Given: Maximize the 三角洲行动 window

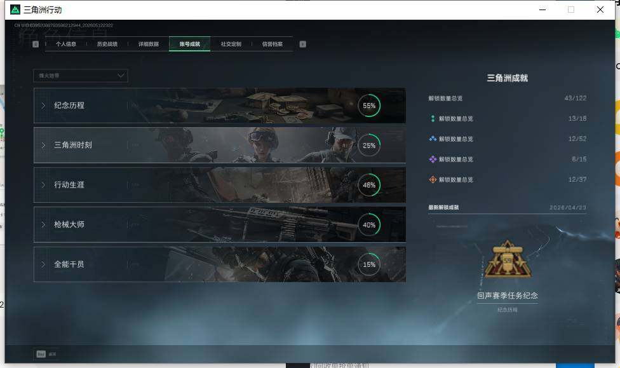Looking at the screenshot, I should [x=571, y=10].
